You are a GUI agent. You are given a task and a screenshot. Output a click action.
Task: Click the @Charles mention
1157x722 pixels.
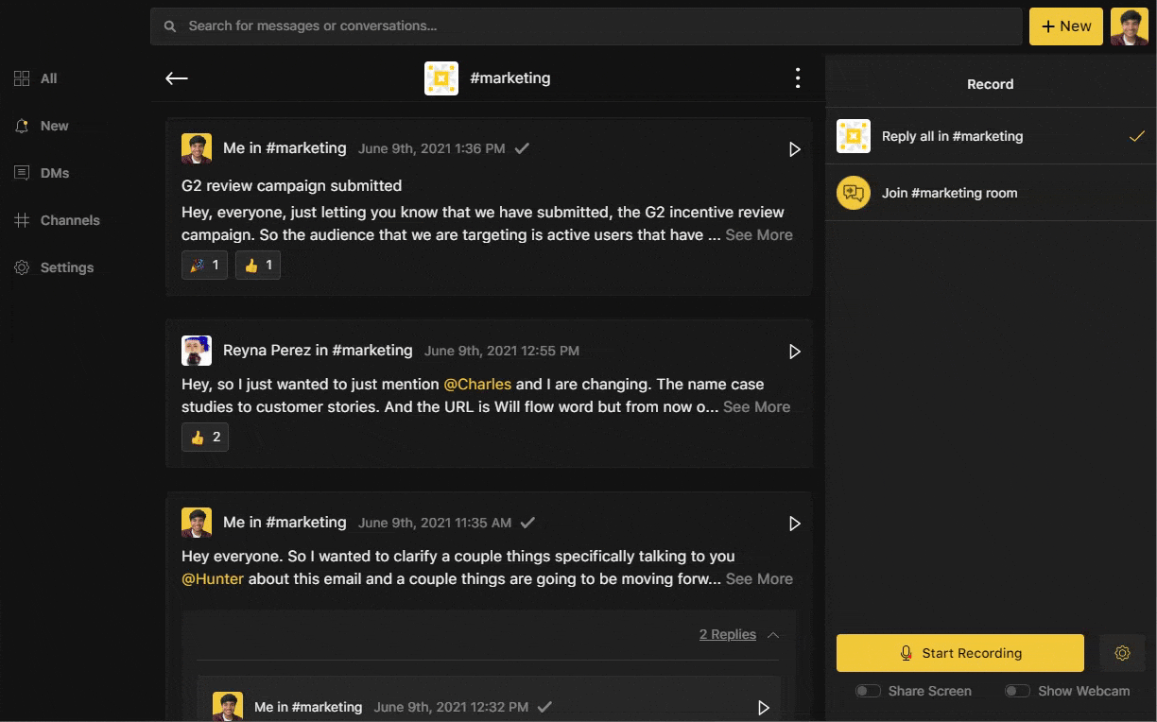pyautogui.click(x=477, y=384)
